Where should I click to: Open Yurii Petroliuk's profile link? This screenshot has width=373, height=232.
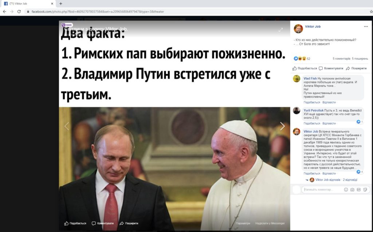(314, 110)
